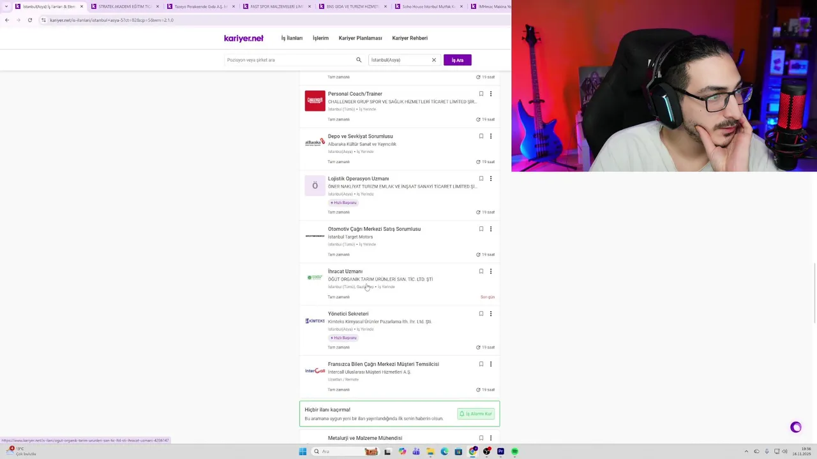Image resolution: width=817 pixels, height=459 pixels.
Task: Open İhracat Uzmanı job title
Action: click(x=345, y=271)
